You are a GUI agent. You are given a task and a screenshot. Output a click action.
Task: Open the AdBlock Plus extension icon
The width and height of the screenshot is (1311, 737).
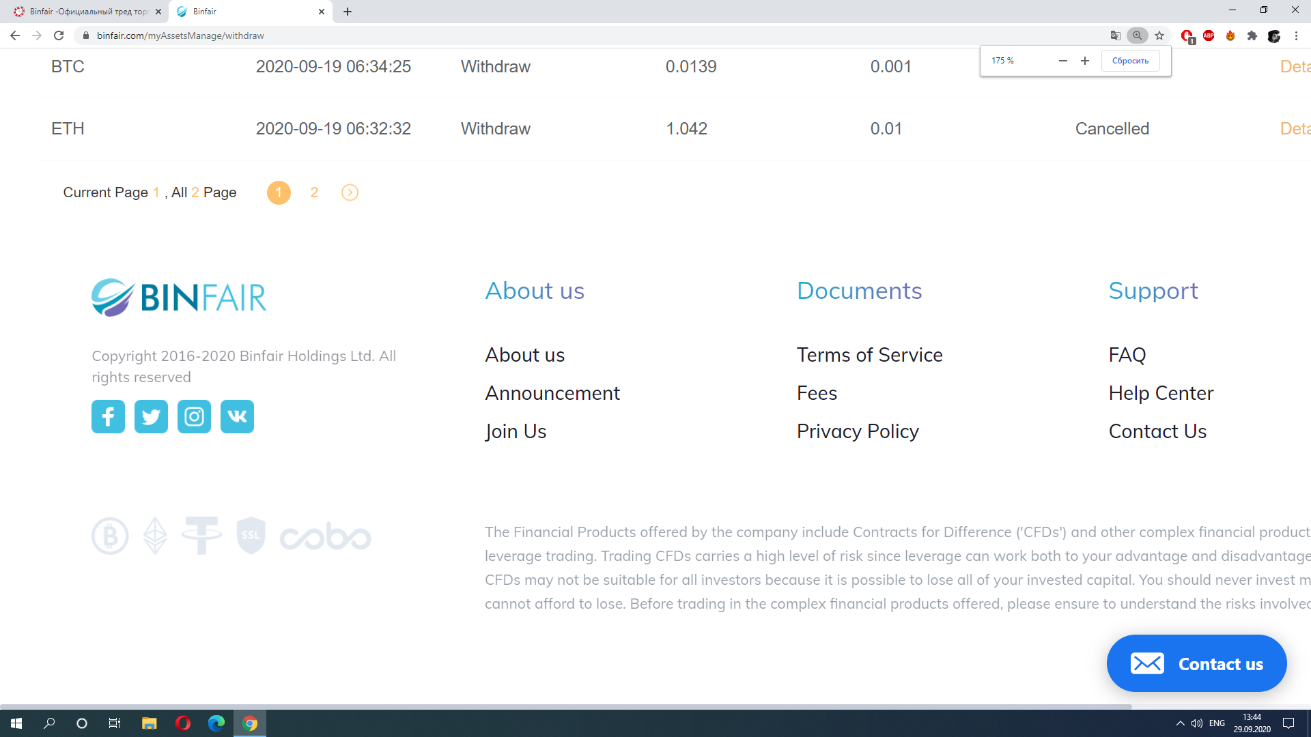(x=1209, y=35)
